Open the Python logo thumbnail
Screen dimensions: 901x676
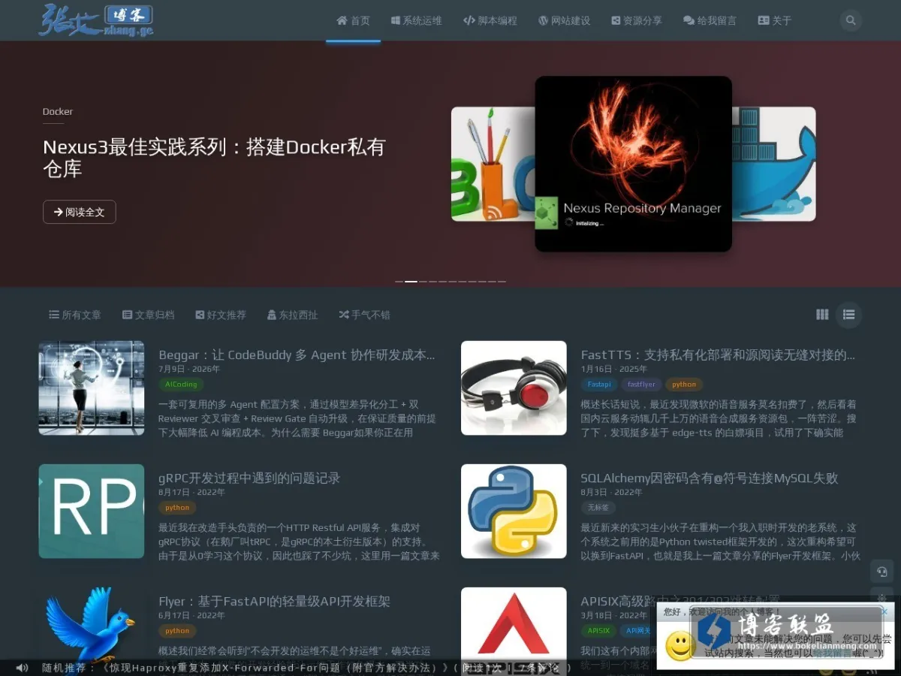coord(514,512)
